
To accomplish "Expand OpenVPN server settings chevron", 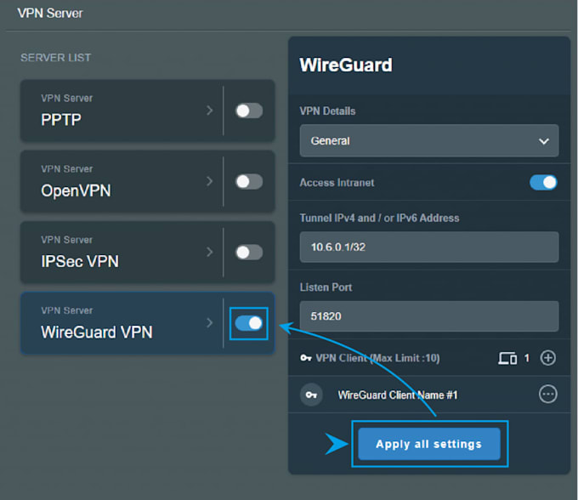I will pyautogui.click(x=210, y=181).
